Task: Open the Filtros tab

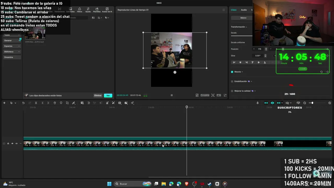Action: pyautogui.click(x=80, y=10)
